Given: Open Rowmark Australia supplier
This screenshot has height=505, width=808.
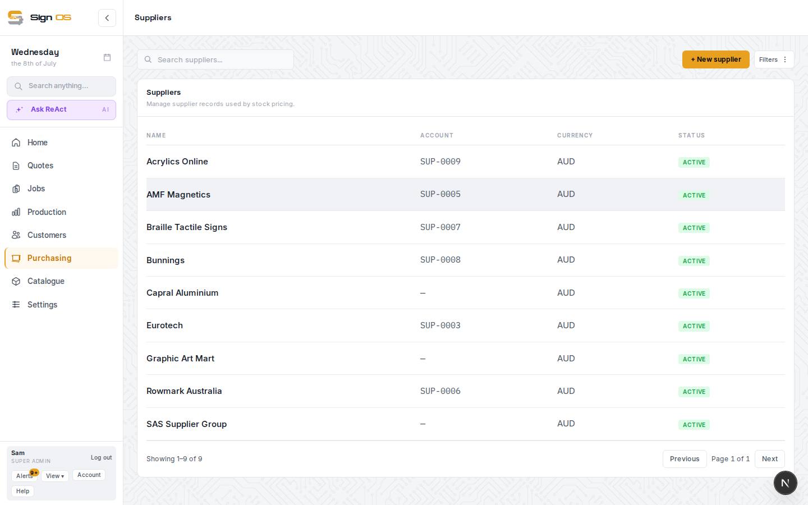Looking at the screenshot, I should [x=466, y=391].
